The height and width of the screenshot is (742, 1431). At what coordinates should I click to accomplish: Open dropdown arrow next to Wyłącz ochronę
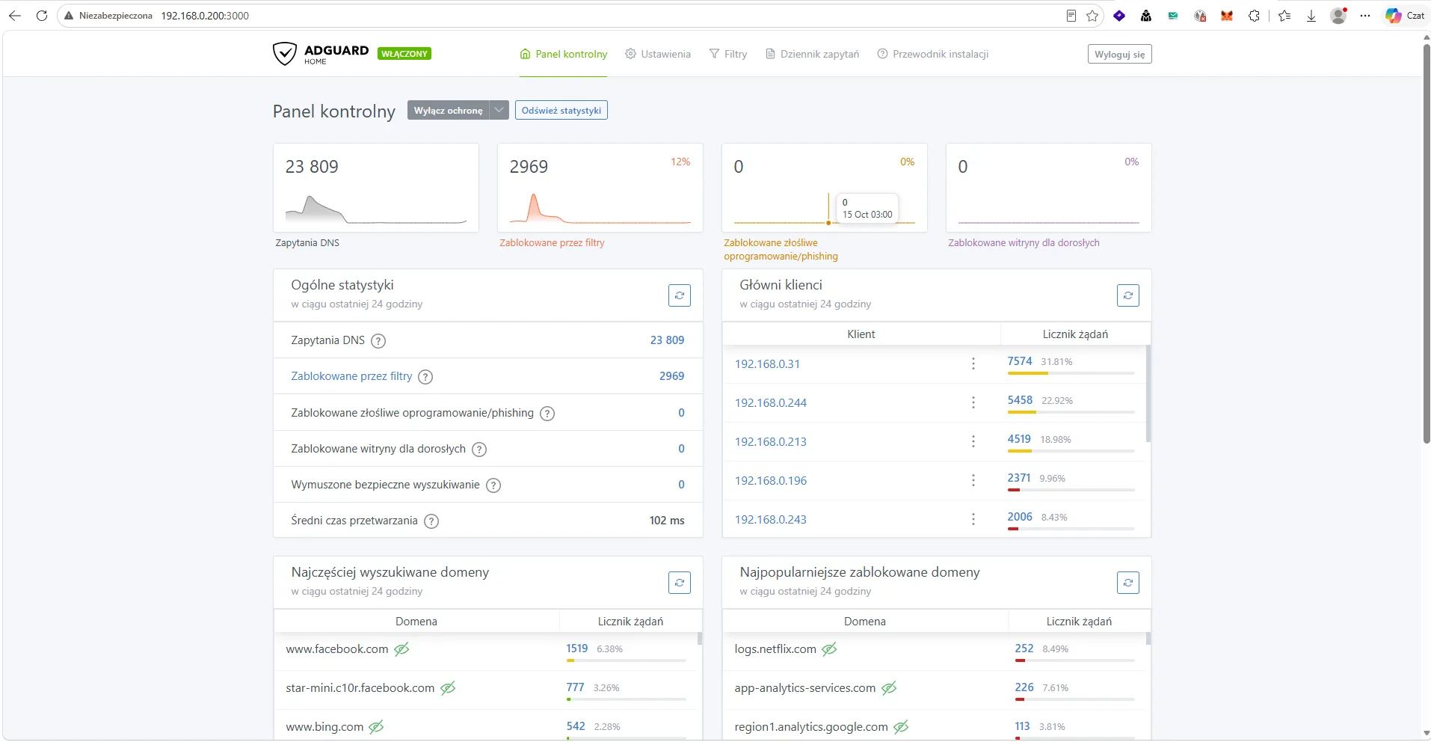tap(499, 110)
